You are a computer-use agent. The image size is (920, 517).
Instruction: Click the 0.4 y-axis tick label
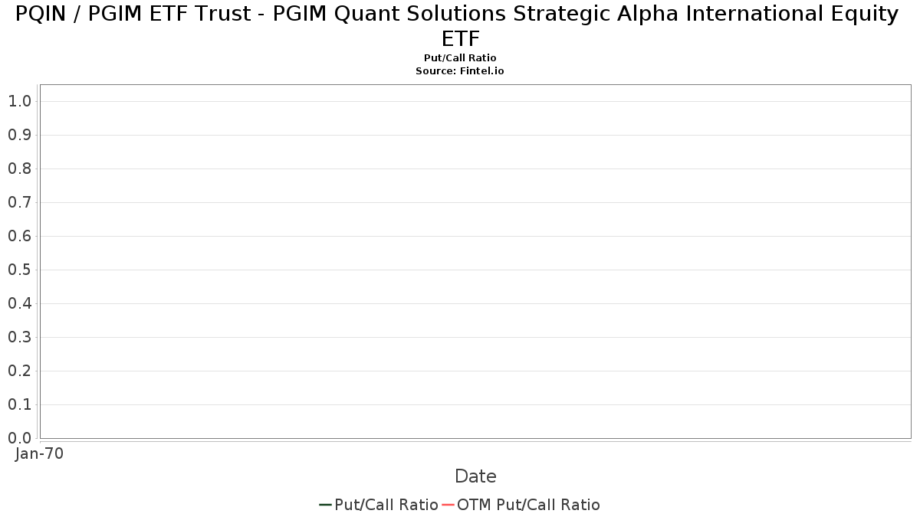pyautogui.click(x=19, y=303)
